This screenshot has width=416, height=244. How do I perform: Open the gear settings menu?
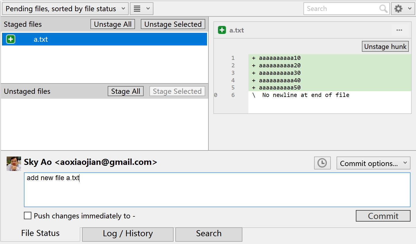(x=402, y=9)
